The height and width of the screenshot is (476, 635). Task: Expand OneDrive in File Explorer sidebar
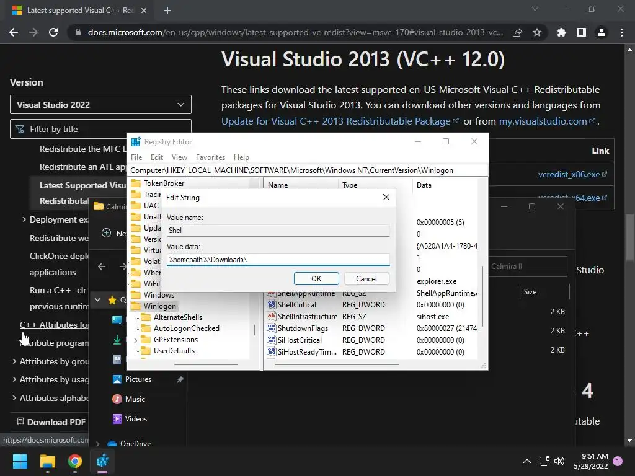pos(97,444)
